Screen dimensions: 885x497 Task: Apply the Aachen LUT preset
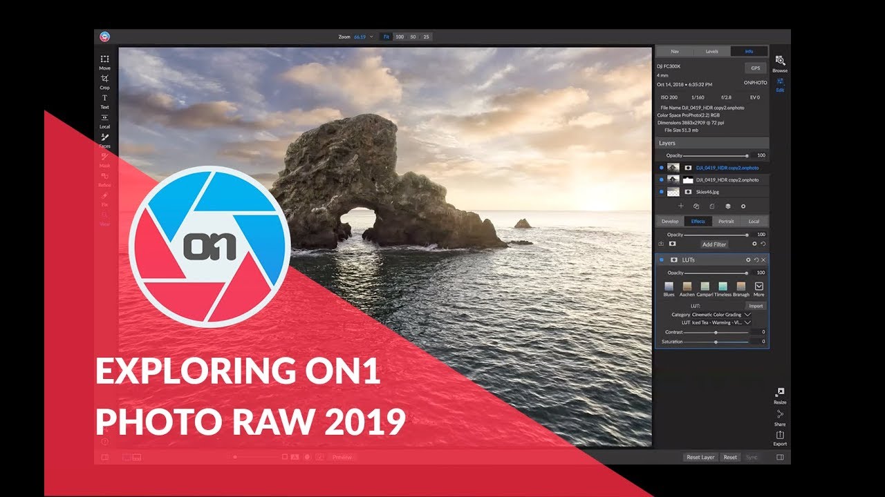click(x=687, y=289)
